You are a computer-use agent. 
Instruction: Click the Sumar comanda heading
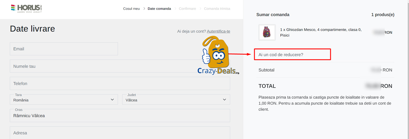273,15
